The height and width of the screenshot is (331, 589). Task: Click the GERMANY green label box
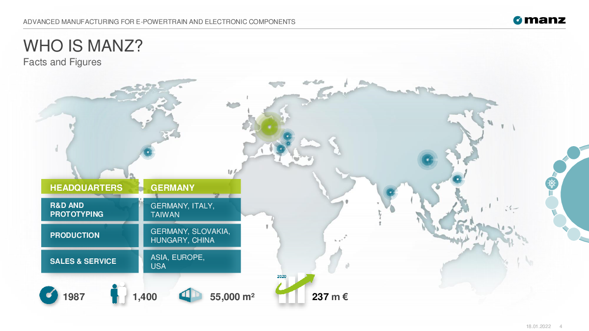click(x=192, y=187)
